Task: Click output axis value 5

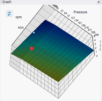Action: [94, 36]
